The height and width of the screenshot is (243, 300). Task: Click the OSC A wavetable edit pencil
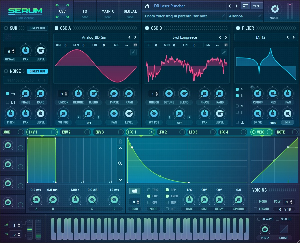(133, 52)
